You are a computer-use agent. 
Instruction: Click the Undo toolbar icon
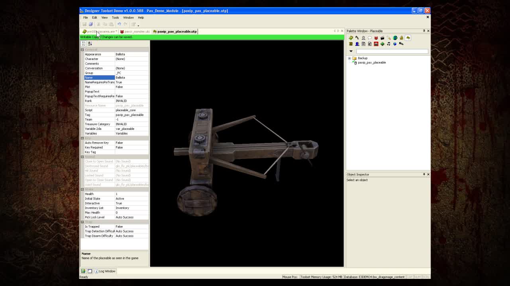(x=120, y=24)
